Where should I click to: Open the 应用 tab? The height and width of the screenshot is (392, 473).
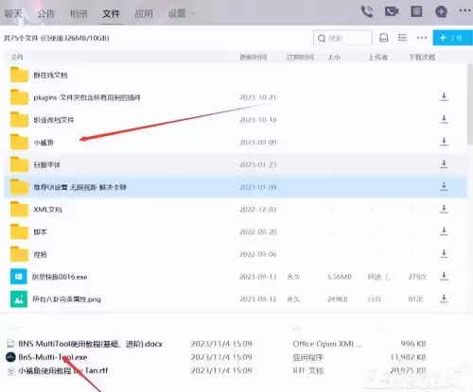(144, 13)
